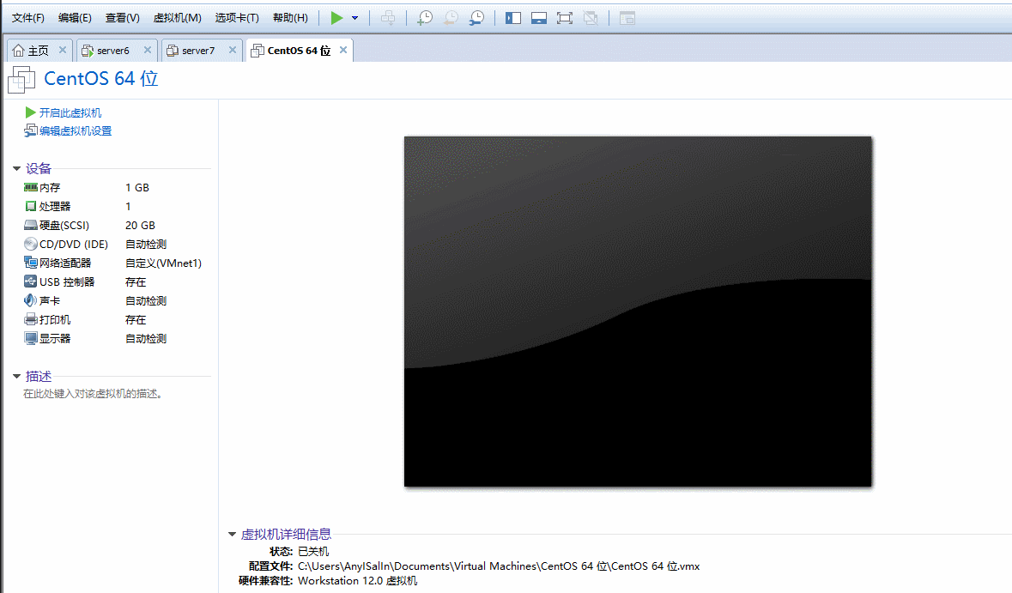This screenshot has height=593, width=1012.
Task: Open the 编辑(E) menu
Action: point(75,18)
